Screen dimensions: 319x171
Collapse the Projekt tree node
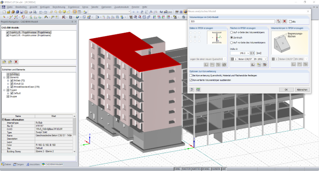coord(4,90)
